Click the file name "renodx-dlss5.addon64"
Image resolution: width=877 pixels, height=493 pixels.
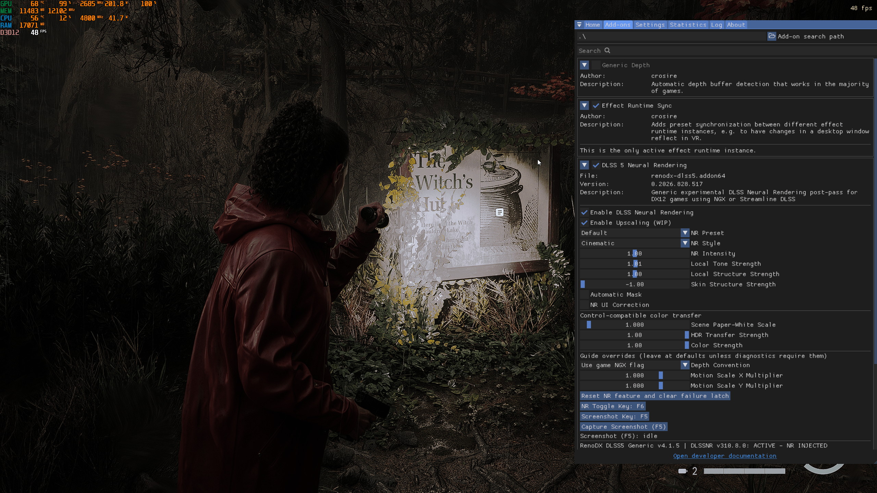pyautogui.click(x=688, y=176)
